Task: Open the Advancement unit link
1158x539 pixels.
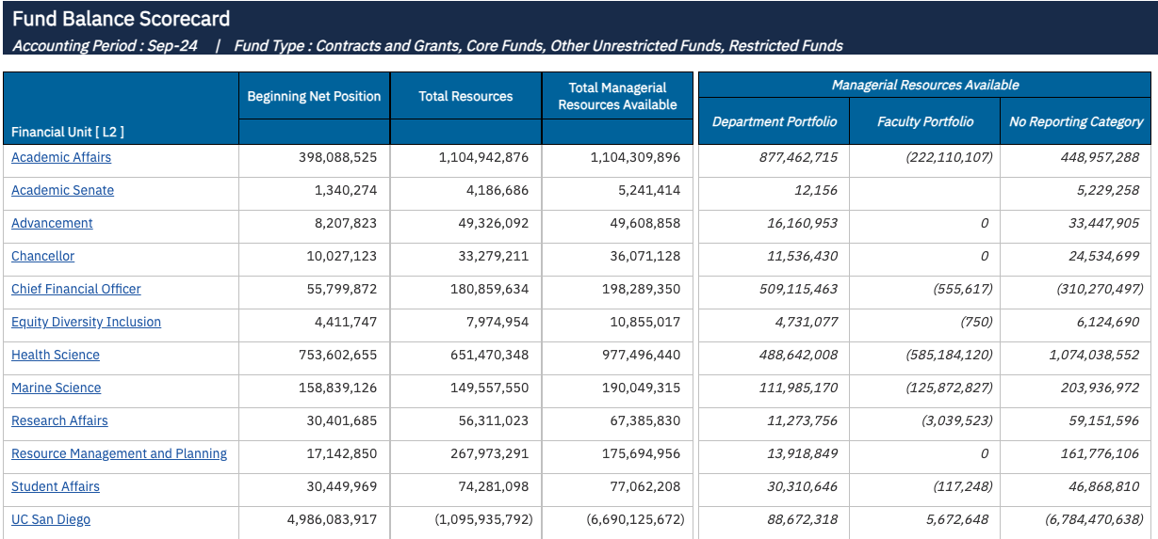Action: (52, 223)
